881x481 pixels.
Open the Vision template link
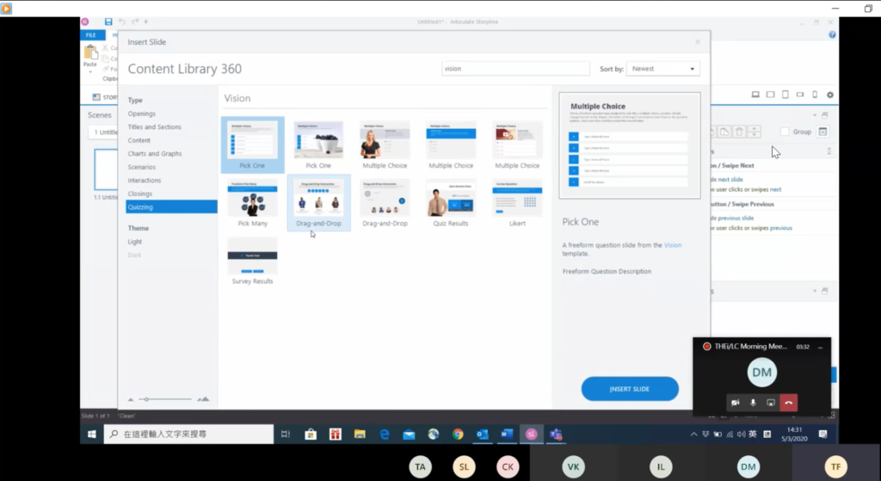[672, 245]
